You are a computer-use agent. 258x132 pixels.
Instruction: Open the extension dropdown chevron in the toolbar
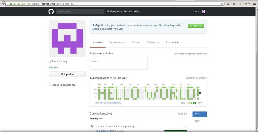click(x=249, y=4)
